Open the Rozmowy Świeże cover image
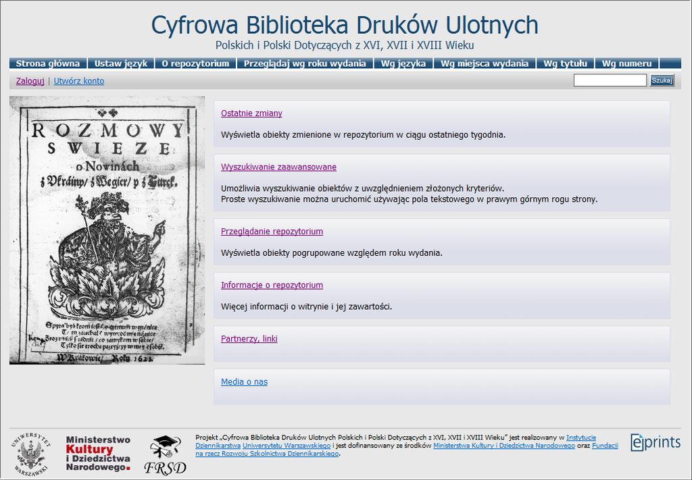The width and height of the screenshot is (692, 480). coord(107,230)
